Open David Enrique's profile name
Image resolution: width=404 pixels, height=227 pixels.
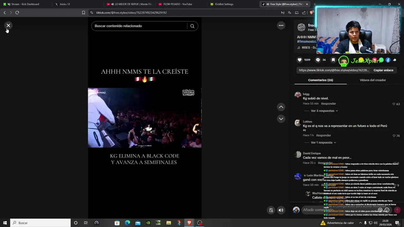[x=312, y=154]
